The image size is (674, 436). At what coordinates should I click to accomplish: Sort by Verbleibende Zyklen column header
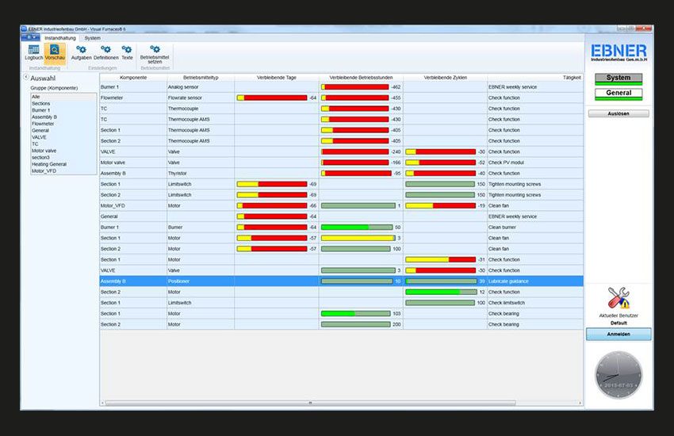point(446,78)
